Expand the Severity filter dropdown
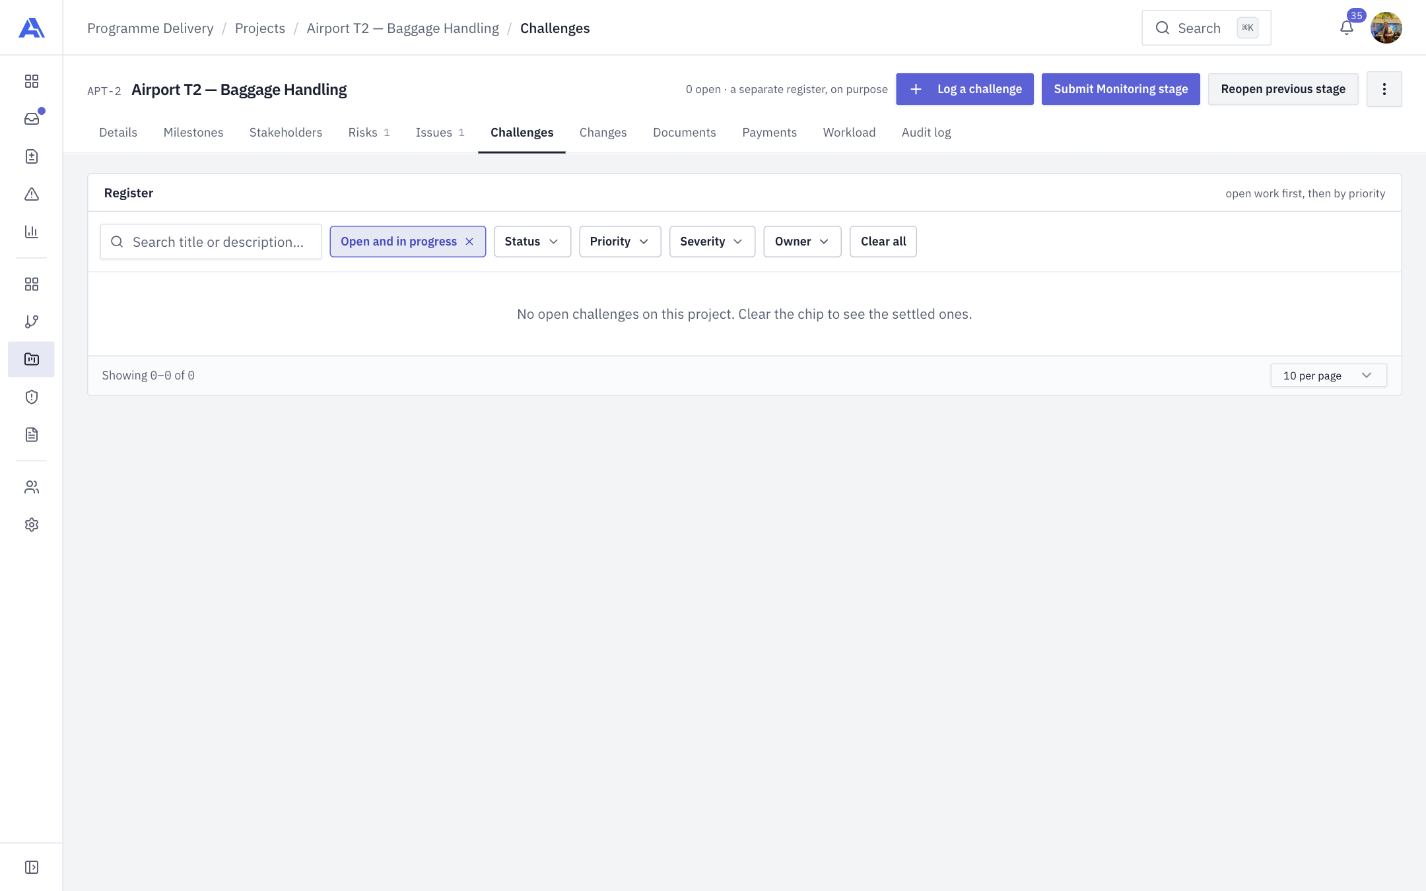 pos(712,242)
